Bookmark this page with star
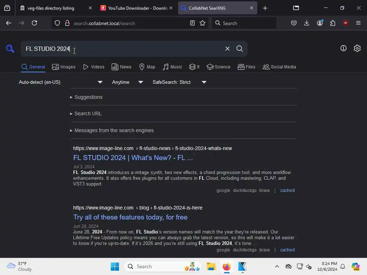This screenshot has width=367, height=275. (202, 23)
